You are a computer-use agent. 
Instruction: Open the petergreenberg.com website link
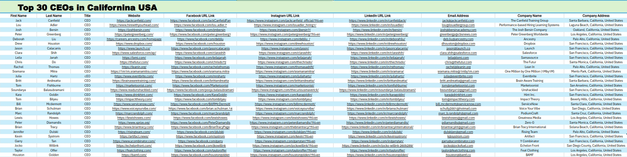pos(134,34)
